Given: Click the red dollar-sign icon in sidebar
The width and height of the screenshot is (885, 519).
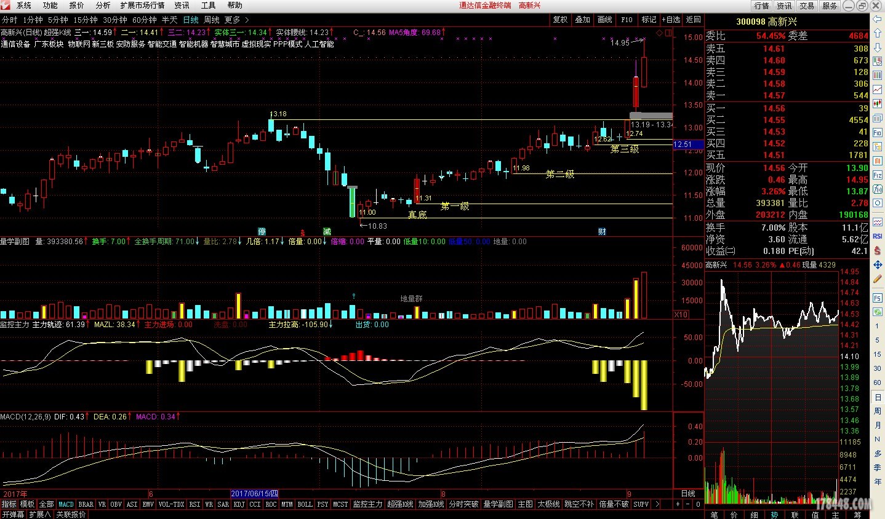Looking at the screenshot, I should [878, 250].
